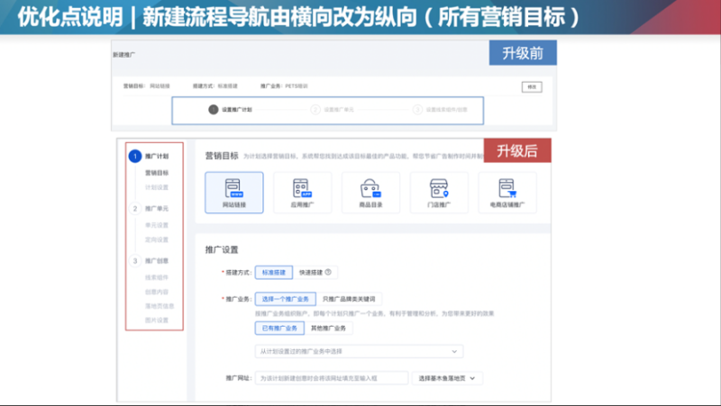Select the 商品目录 marketing goal card
The height and width of the screenshot is (406, 721).
370,193
